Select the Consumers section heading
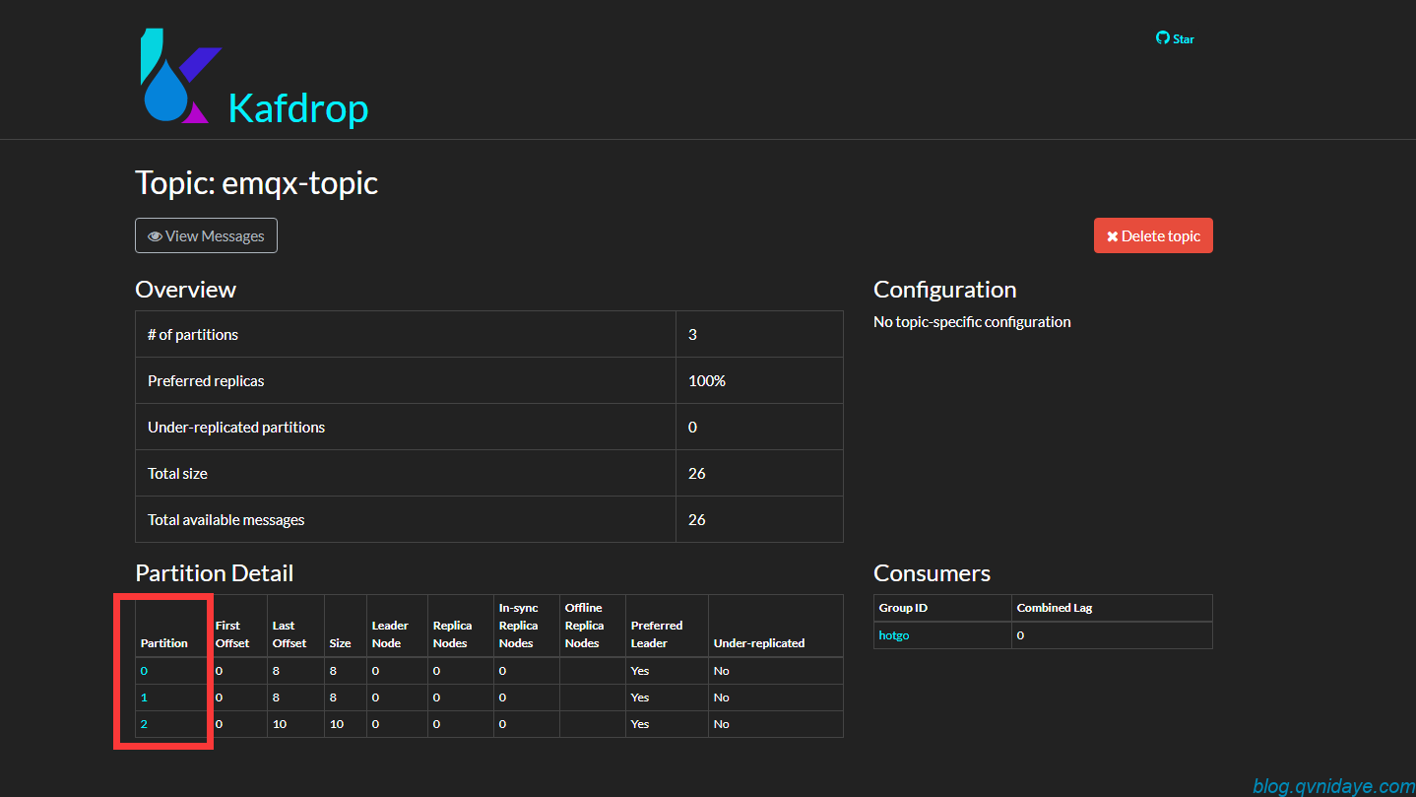This screenshot has height=797, width=1416. (932, 573)
